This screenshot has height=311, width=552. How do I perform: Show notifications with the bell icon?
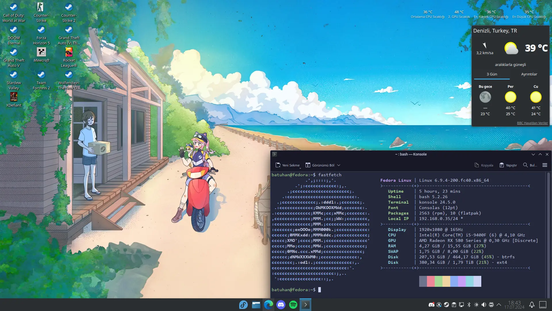click(532, 305)
